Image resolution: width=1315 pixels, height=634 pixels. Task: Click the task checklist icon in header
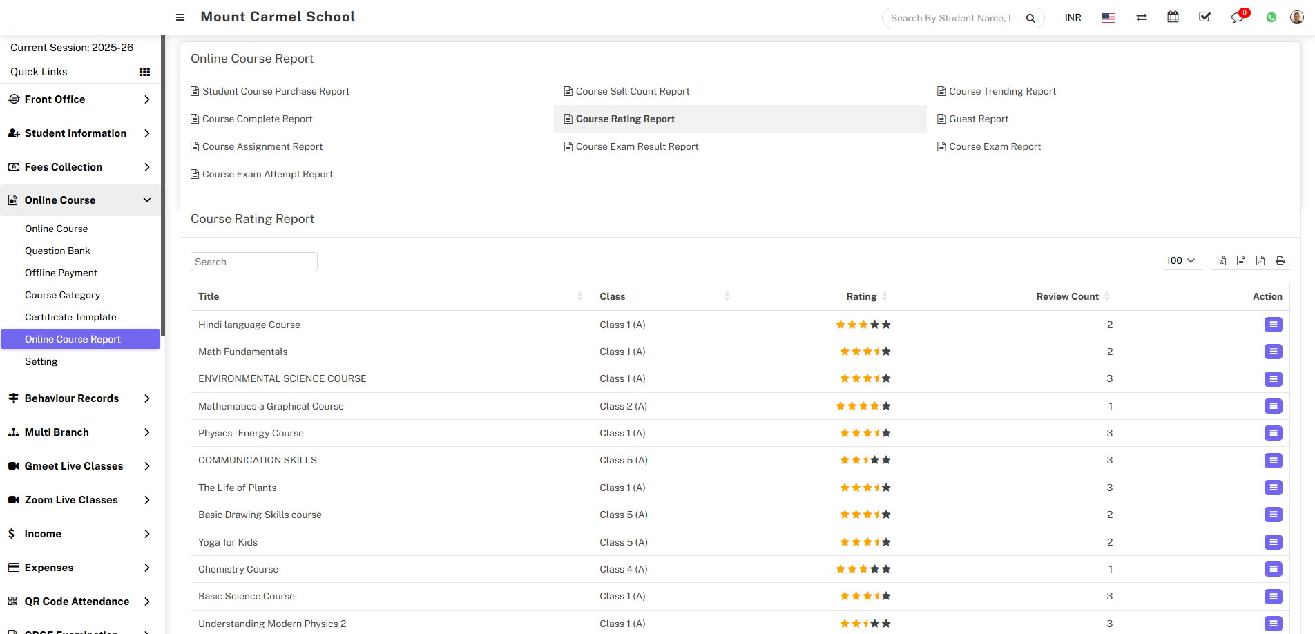click(1204, 17)
